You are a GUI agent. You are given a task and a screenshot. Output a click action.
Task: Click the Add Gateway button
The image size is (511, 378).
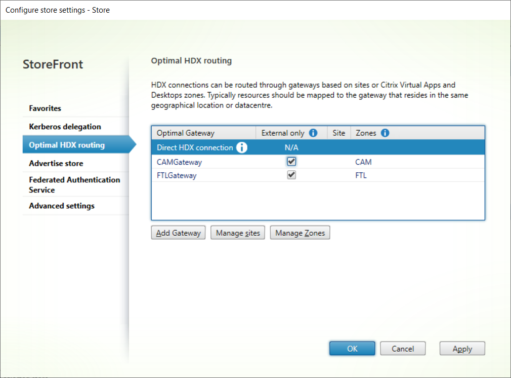tap(178, 233)
